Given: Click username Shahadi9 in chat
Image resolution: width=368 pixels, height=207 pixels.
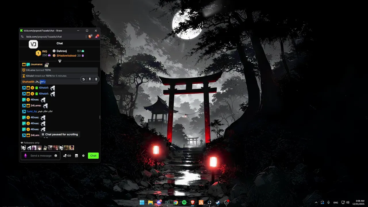Looking at the screenshot, I should 28,82.
